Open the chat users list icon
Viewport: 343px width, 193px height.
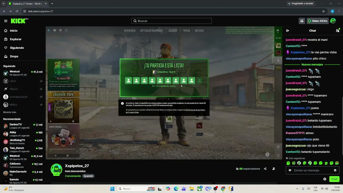tap(338, 31)
